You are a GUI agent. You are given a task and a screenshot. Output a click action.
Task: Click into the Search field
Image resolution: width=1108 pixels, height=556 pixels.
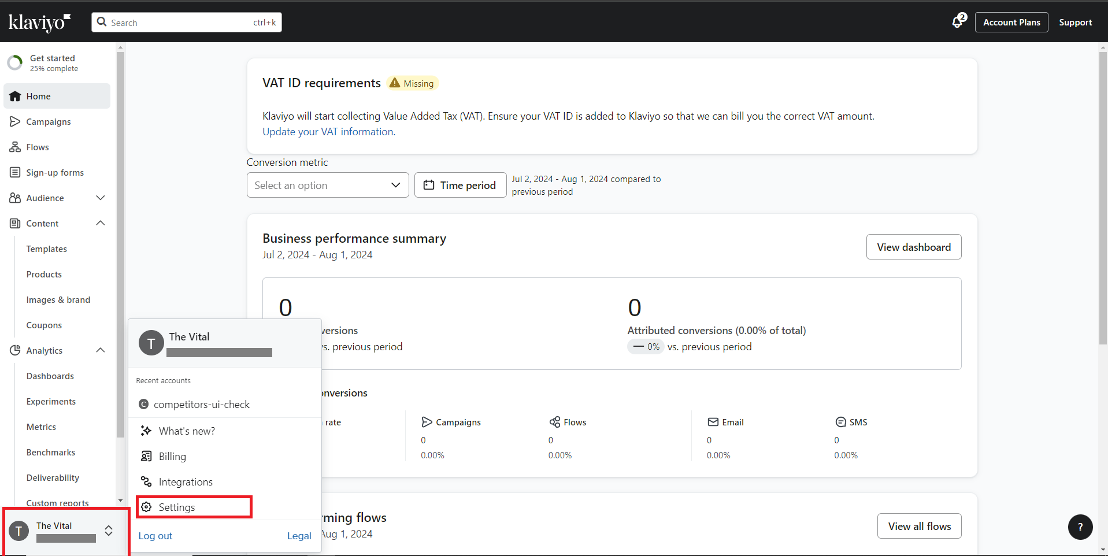click(179, 23)
